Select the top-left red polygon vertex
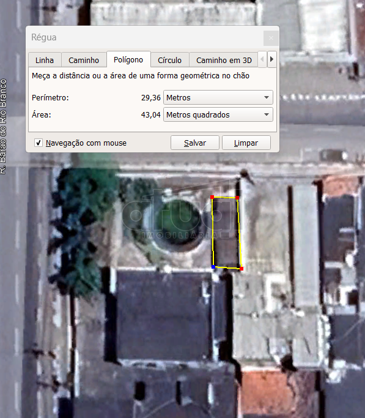Viewport: 365px width, 418px height. pyautogui.click(x=212, y=197)
